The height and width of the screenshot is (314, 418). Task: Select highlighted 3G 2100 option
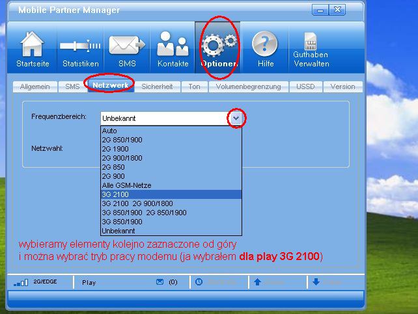click(171, 194)
